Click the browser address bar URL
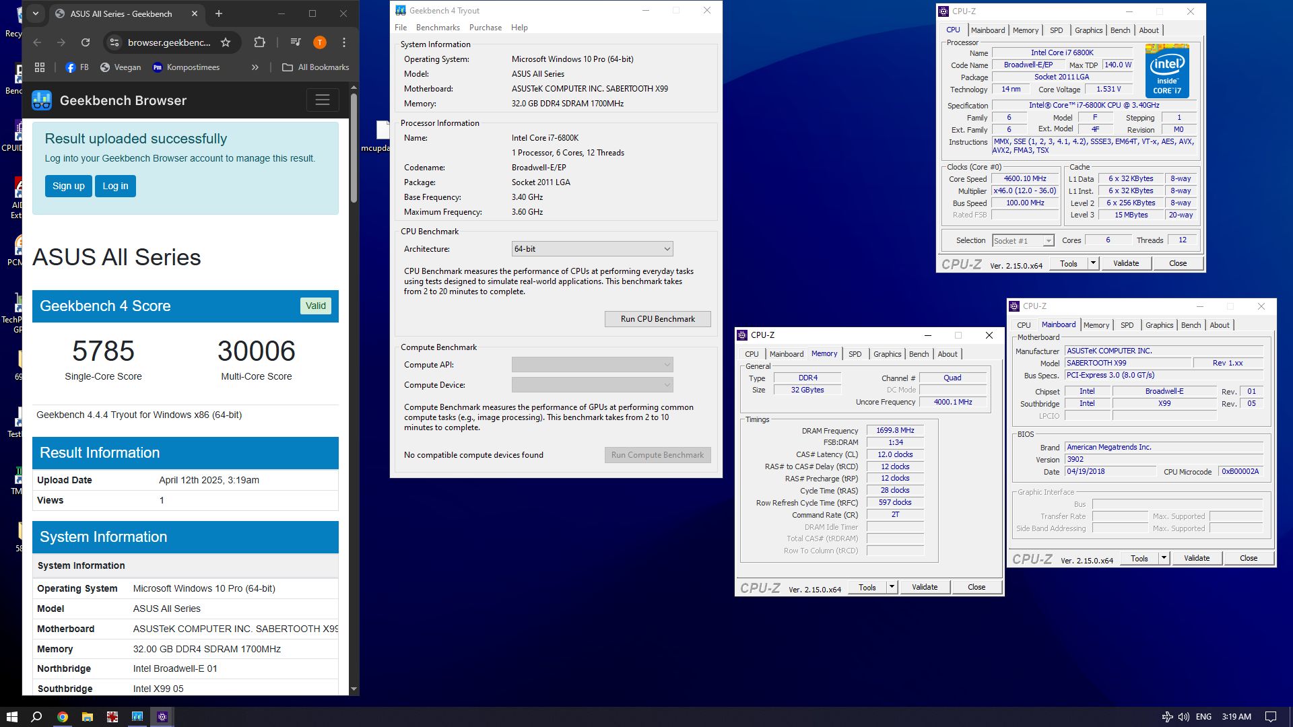The height and width of the screenshot is (727, 1293). click(x=169, y=42)
